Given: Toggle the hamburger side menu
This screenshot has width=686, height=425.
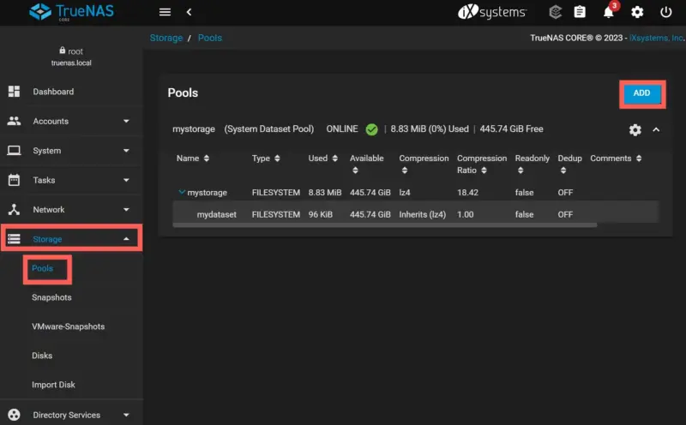Looking at the screenshot, I should tap(165, 12).
